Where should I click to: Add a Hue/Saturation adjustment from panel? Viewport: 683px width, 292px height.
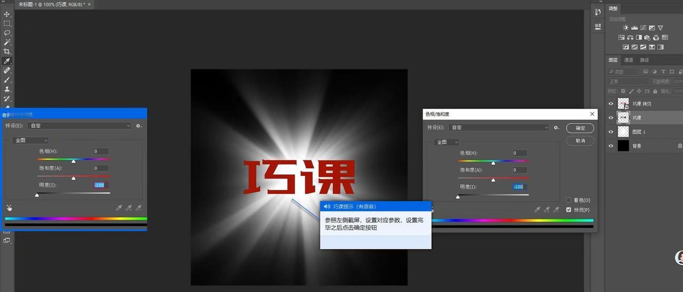622,37
